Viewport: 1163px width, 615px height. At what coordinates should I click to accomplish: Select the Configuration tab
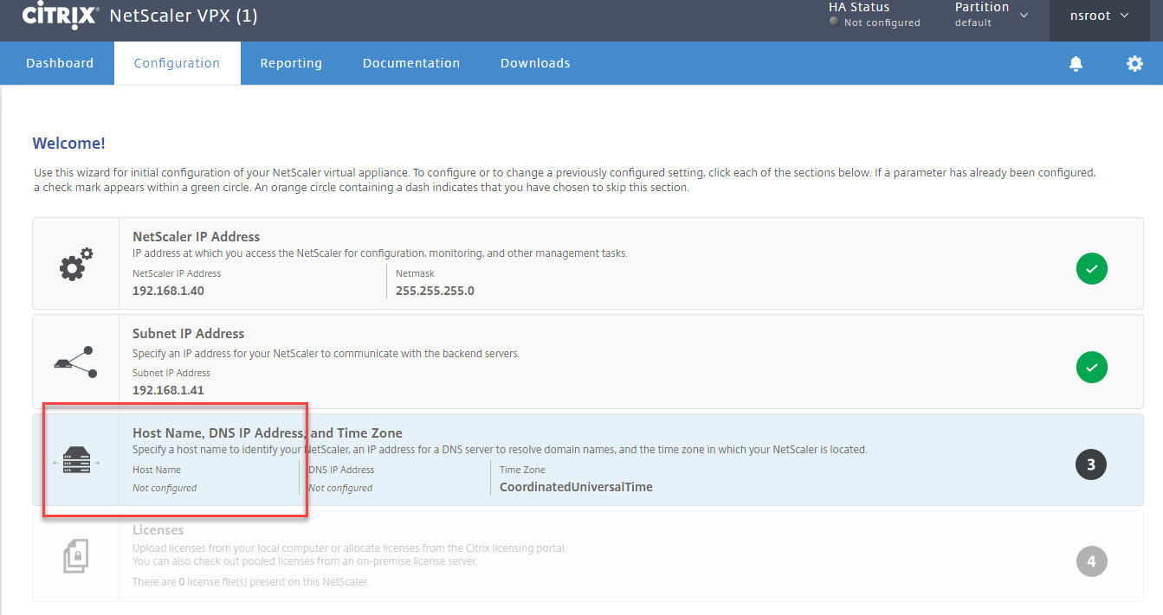[177, 63]
